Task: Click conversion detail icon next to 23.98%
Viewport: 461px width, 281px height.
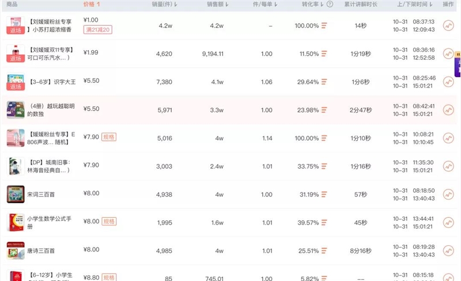Action: click(324, 110)
